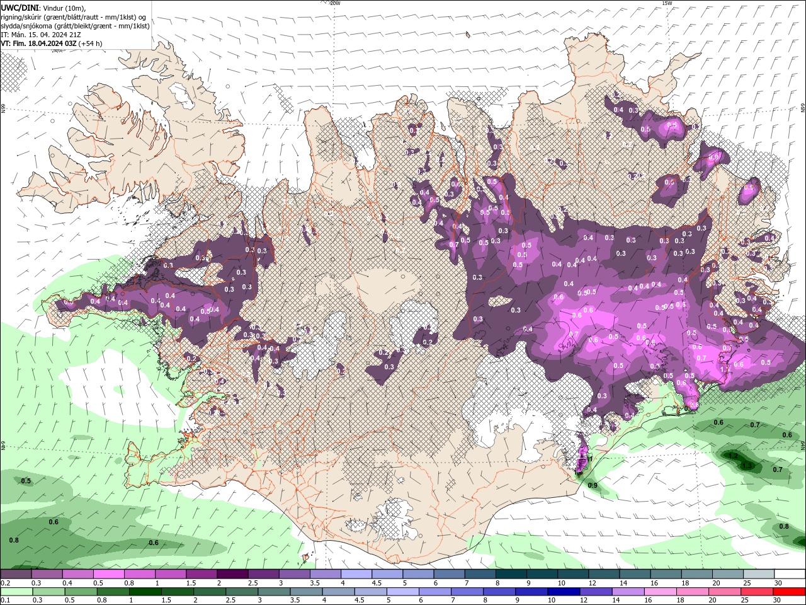Select upper legend swatch between 3.5 and 4
This screenshot has height=605, width=806.
click(x=325, y=574)
